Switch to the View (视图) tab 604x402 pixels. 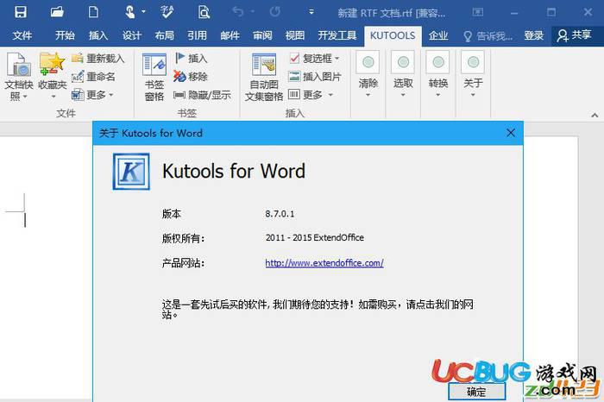(295, 36)
